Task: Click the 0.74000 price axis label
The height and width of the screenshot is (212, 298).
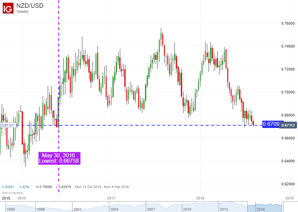Action: point(288,46)
